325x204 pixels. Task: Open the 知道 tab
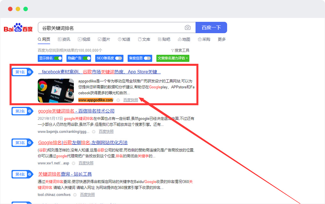(x=124, y=39)
